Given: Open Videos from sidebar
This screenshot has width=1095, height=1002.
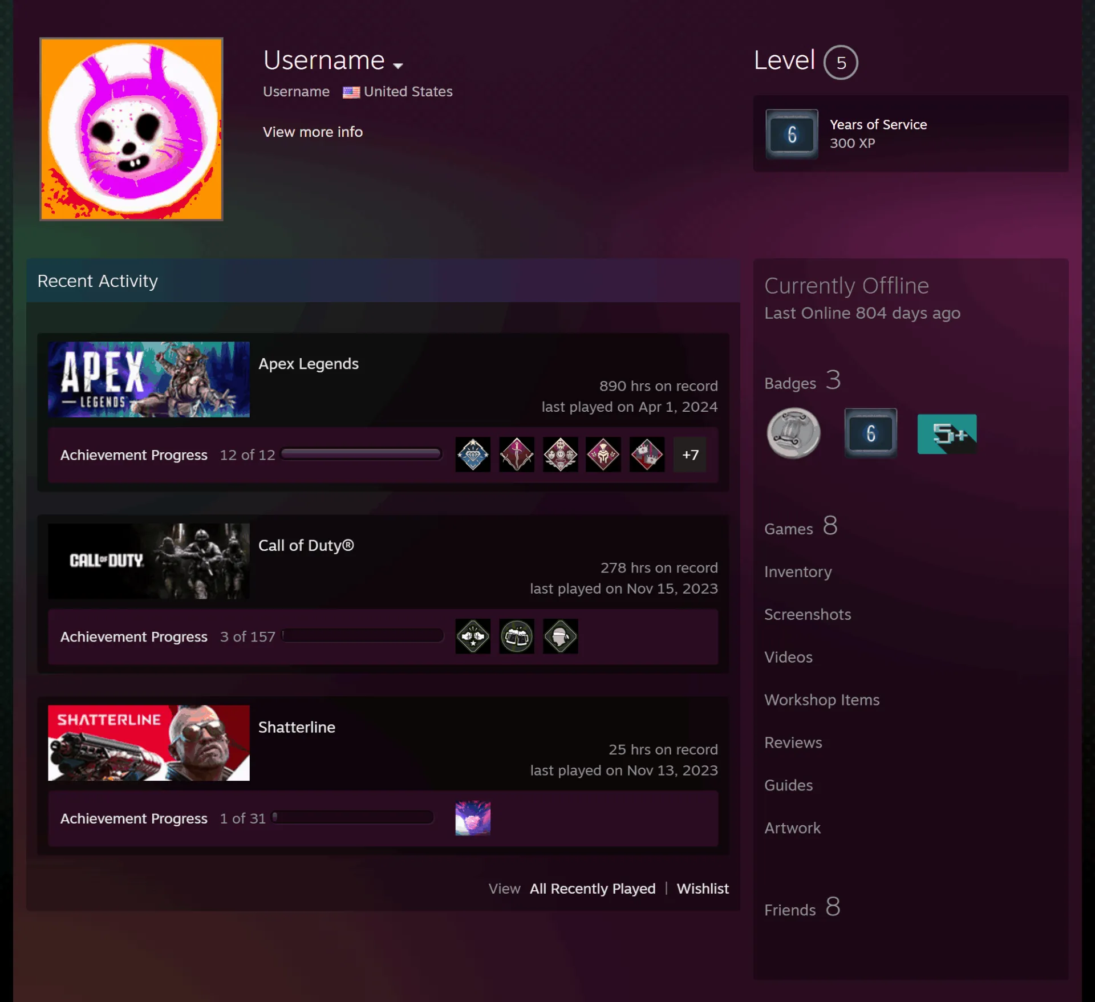Looking at the screenshot, I should click(788, 657).
